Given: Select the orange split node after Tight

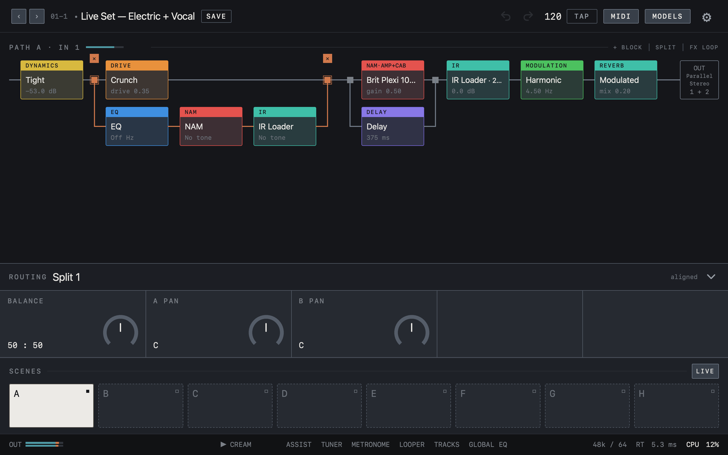Looking at the screenshot, I should (x=94, y=80).
